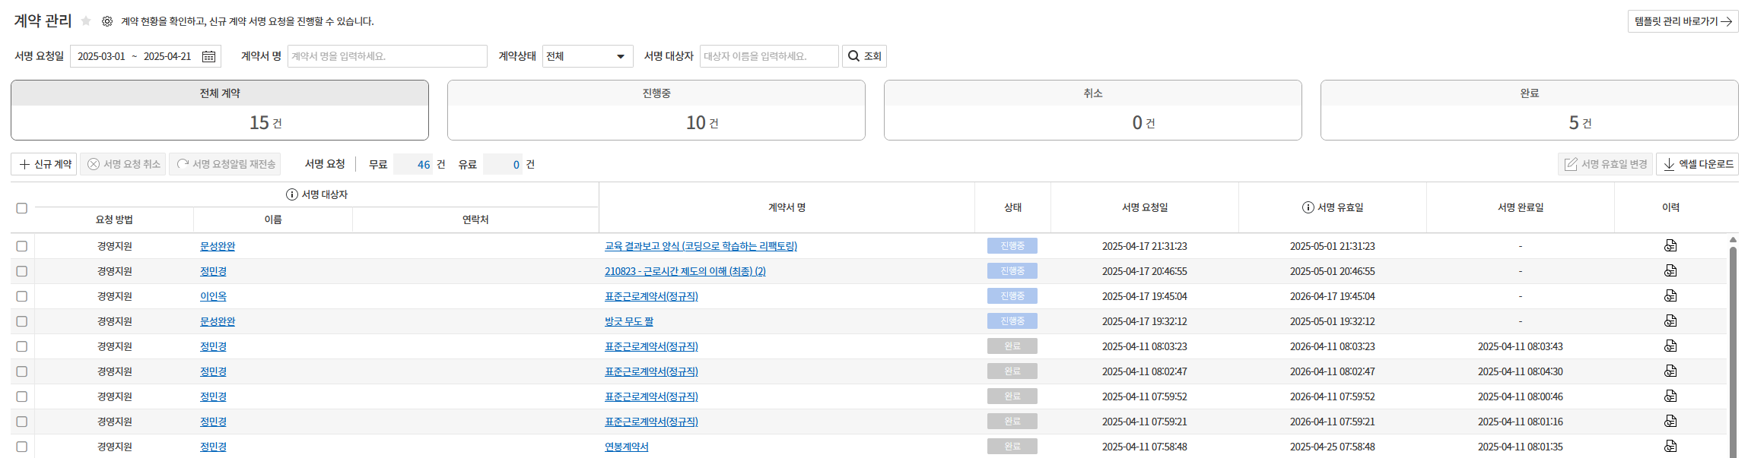Check the box for the 이인옥 row
The image size is (1748, 458).
pos(22,296)
